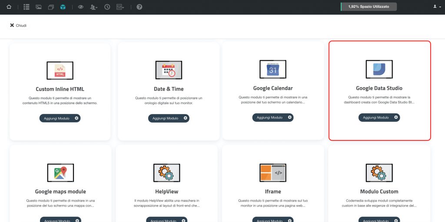Select the Google maps module title
Image resolution: width=445 pixels, height=222 pixels.
pyautogui.click(x=60, y=192)
